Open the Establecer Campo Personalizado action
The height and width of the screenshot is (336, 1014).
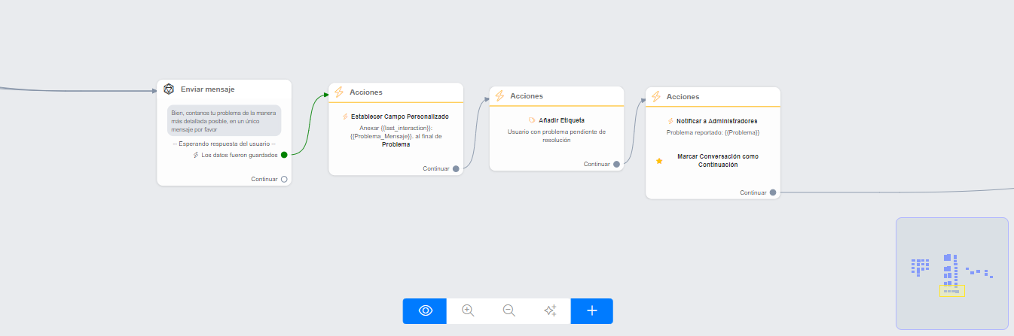click(399, 117)
